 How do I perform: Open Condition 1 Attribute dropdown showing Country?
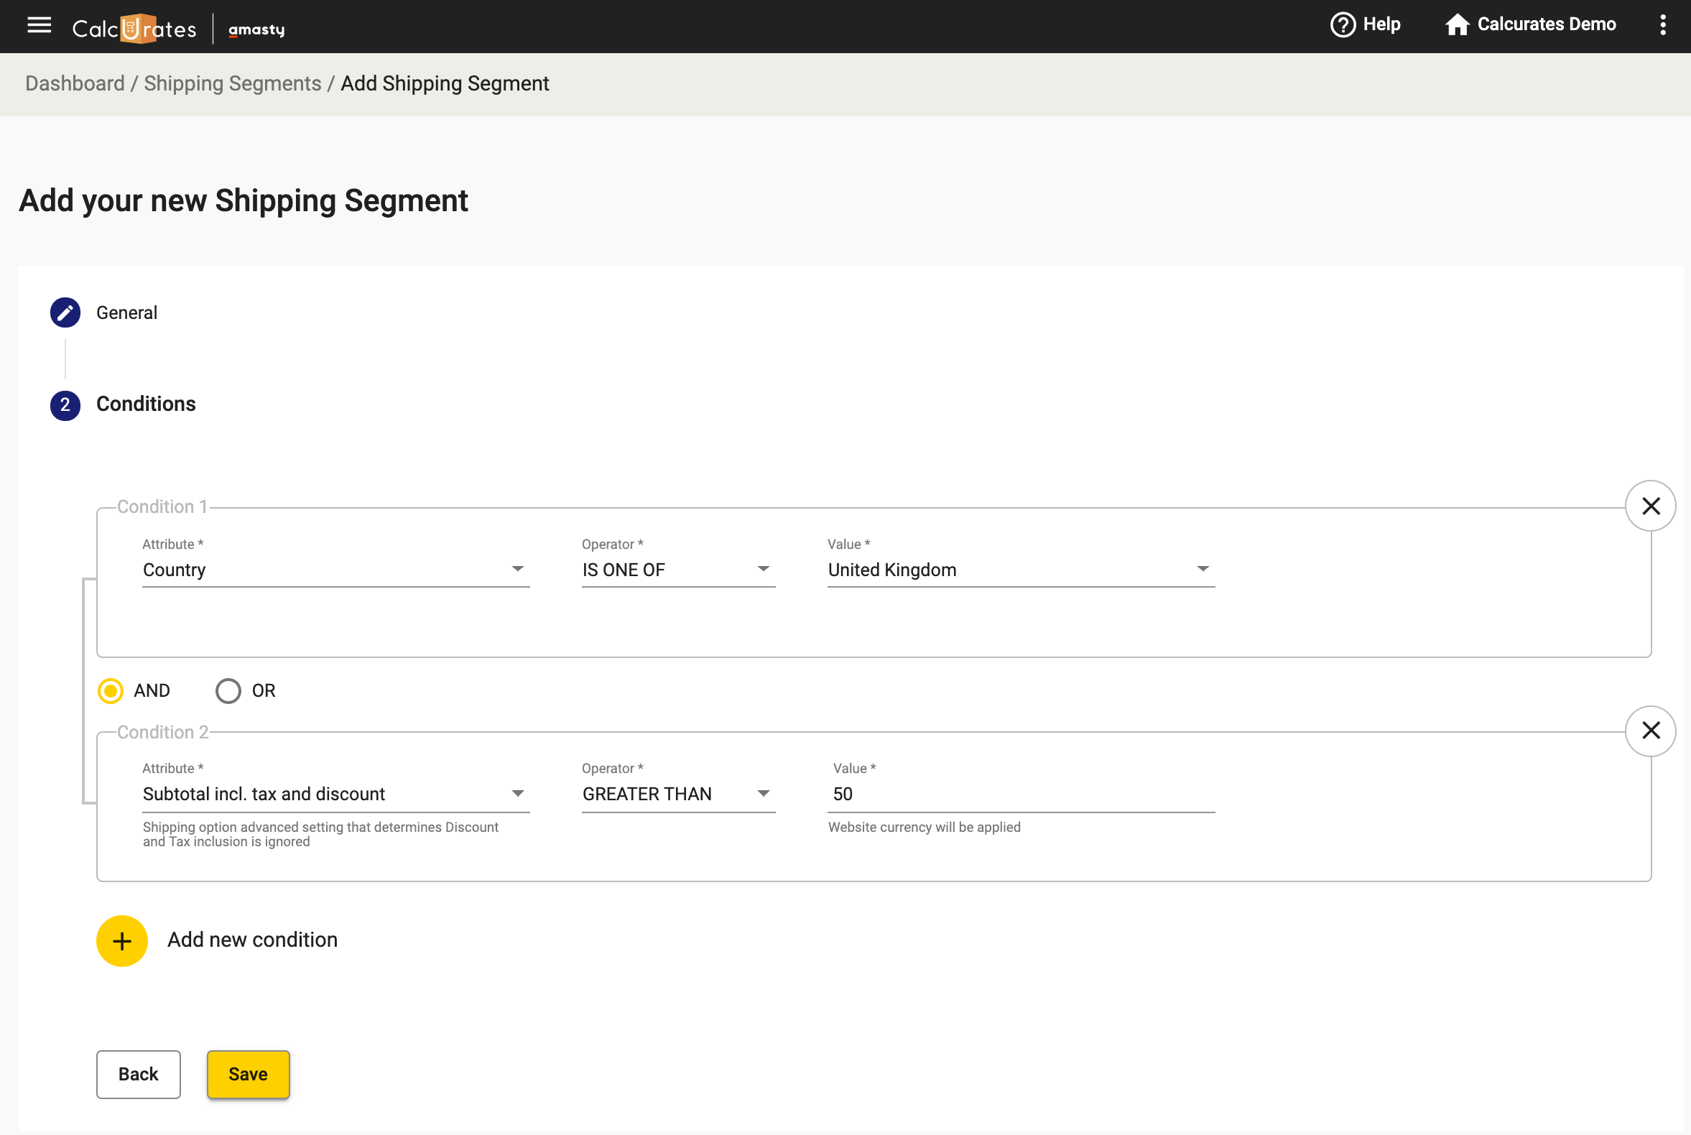tap(336, 570)
